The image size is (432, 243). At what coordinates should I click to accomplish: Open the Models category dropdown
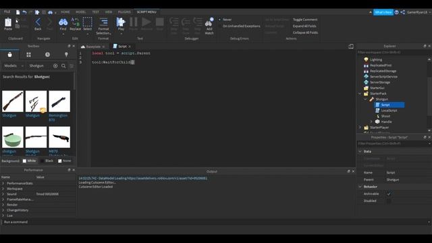pos(13,66)
